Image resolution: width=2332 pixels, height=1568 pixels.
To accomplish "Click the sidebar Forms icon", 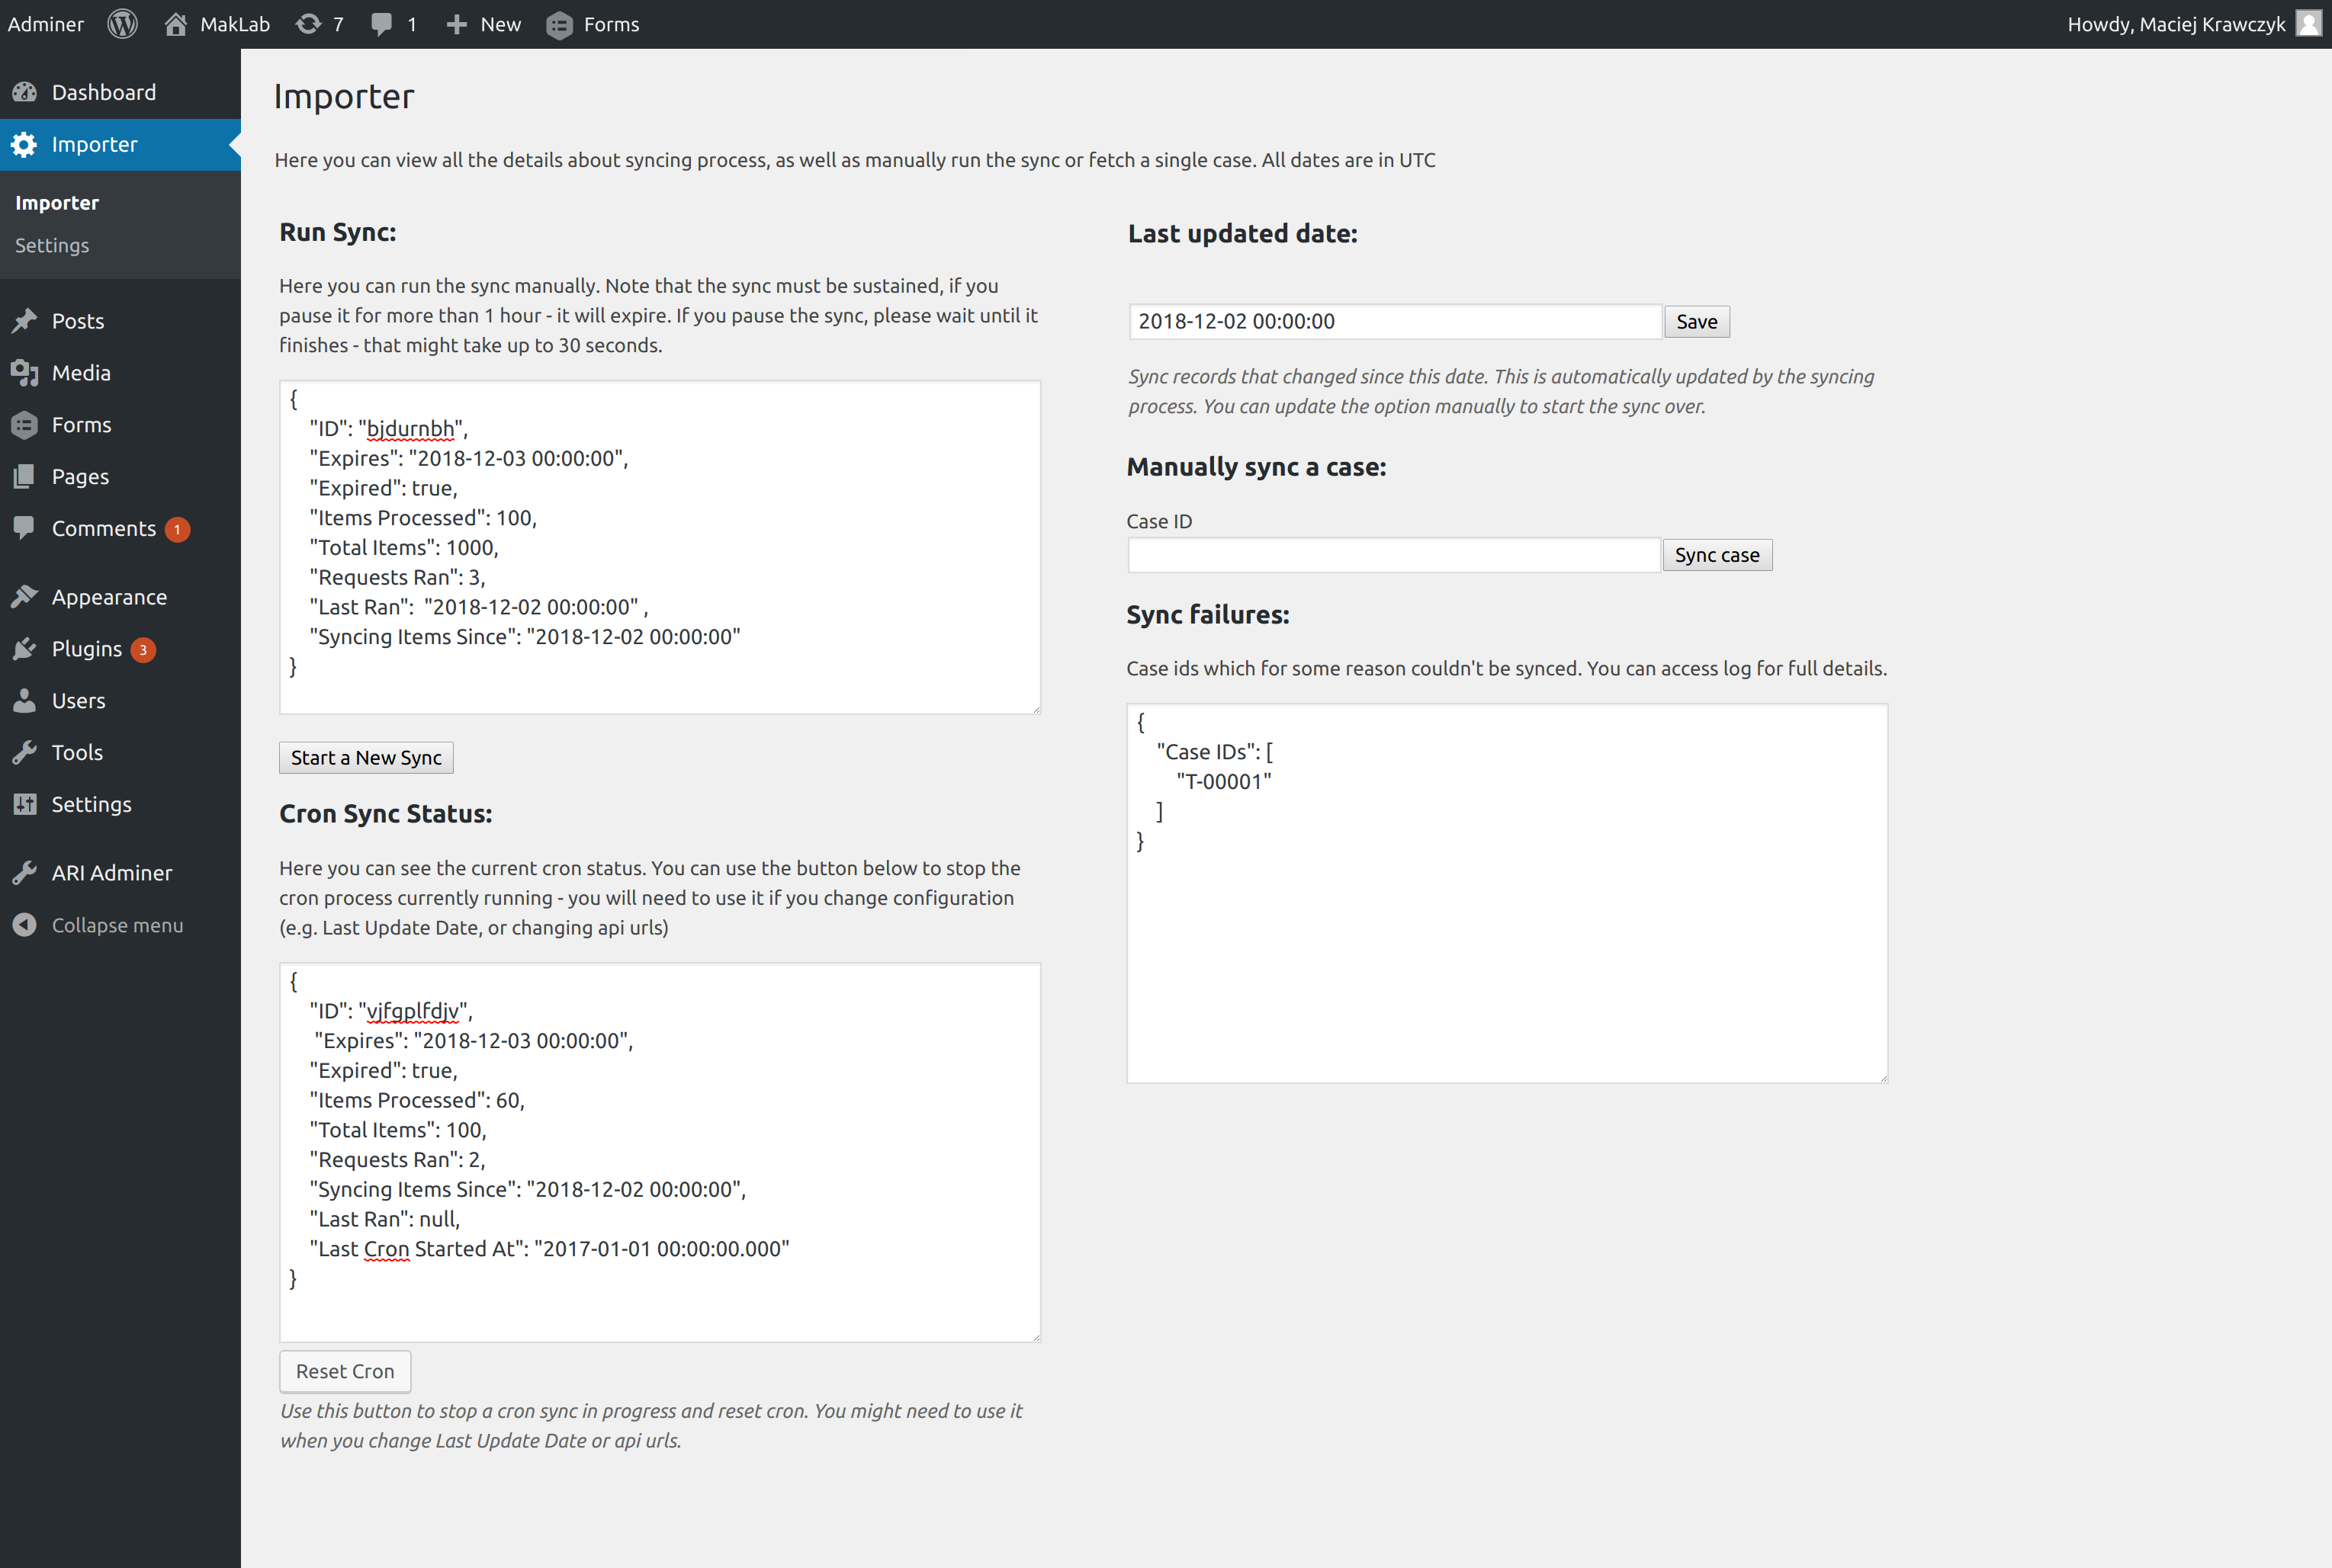I will point(25,425).
